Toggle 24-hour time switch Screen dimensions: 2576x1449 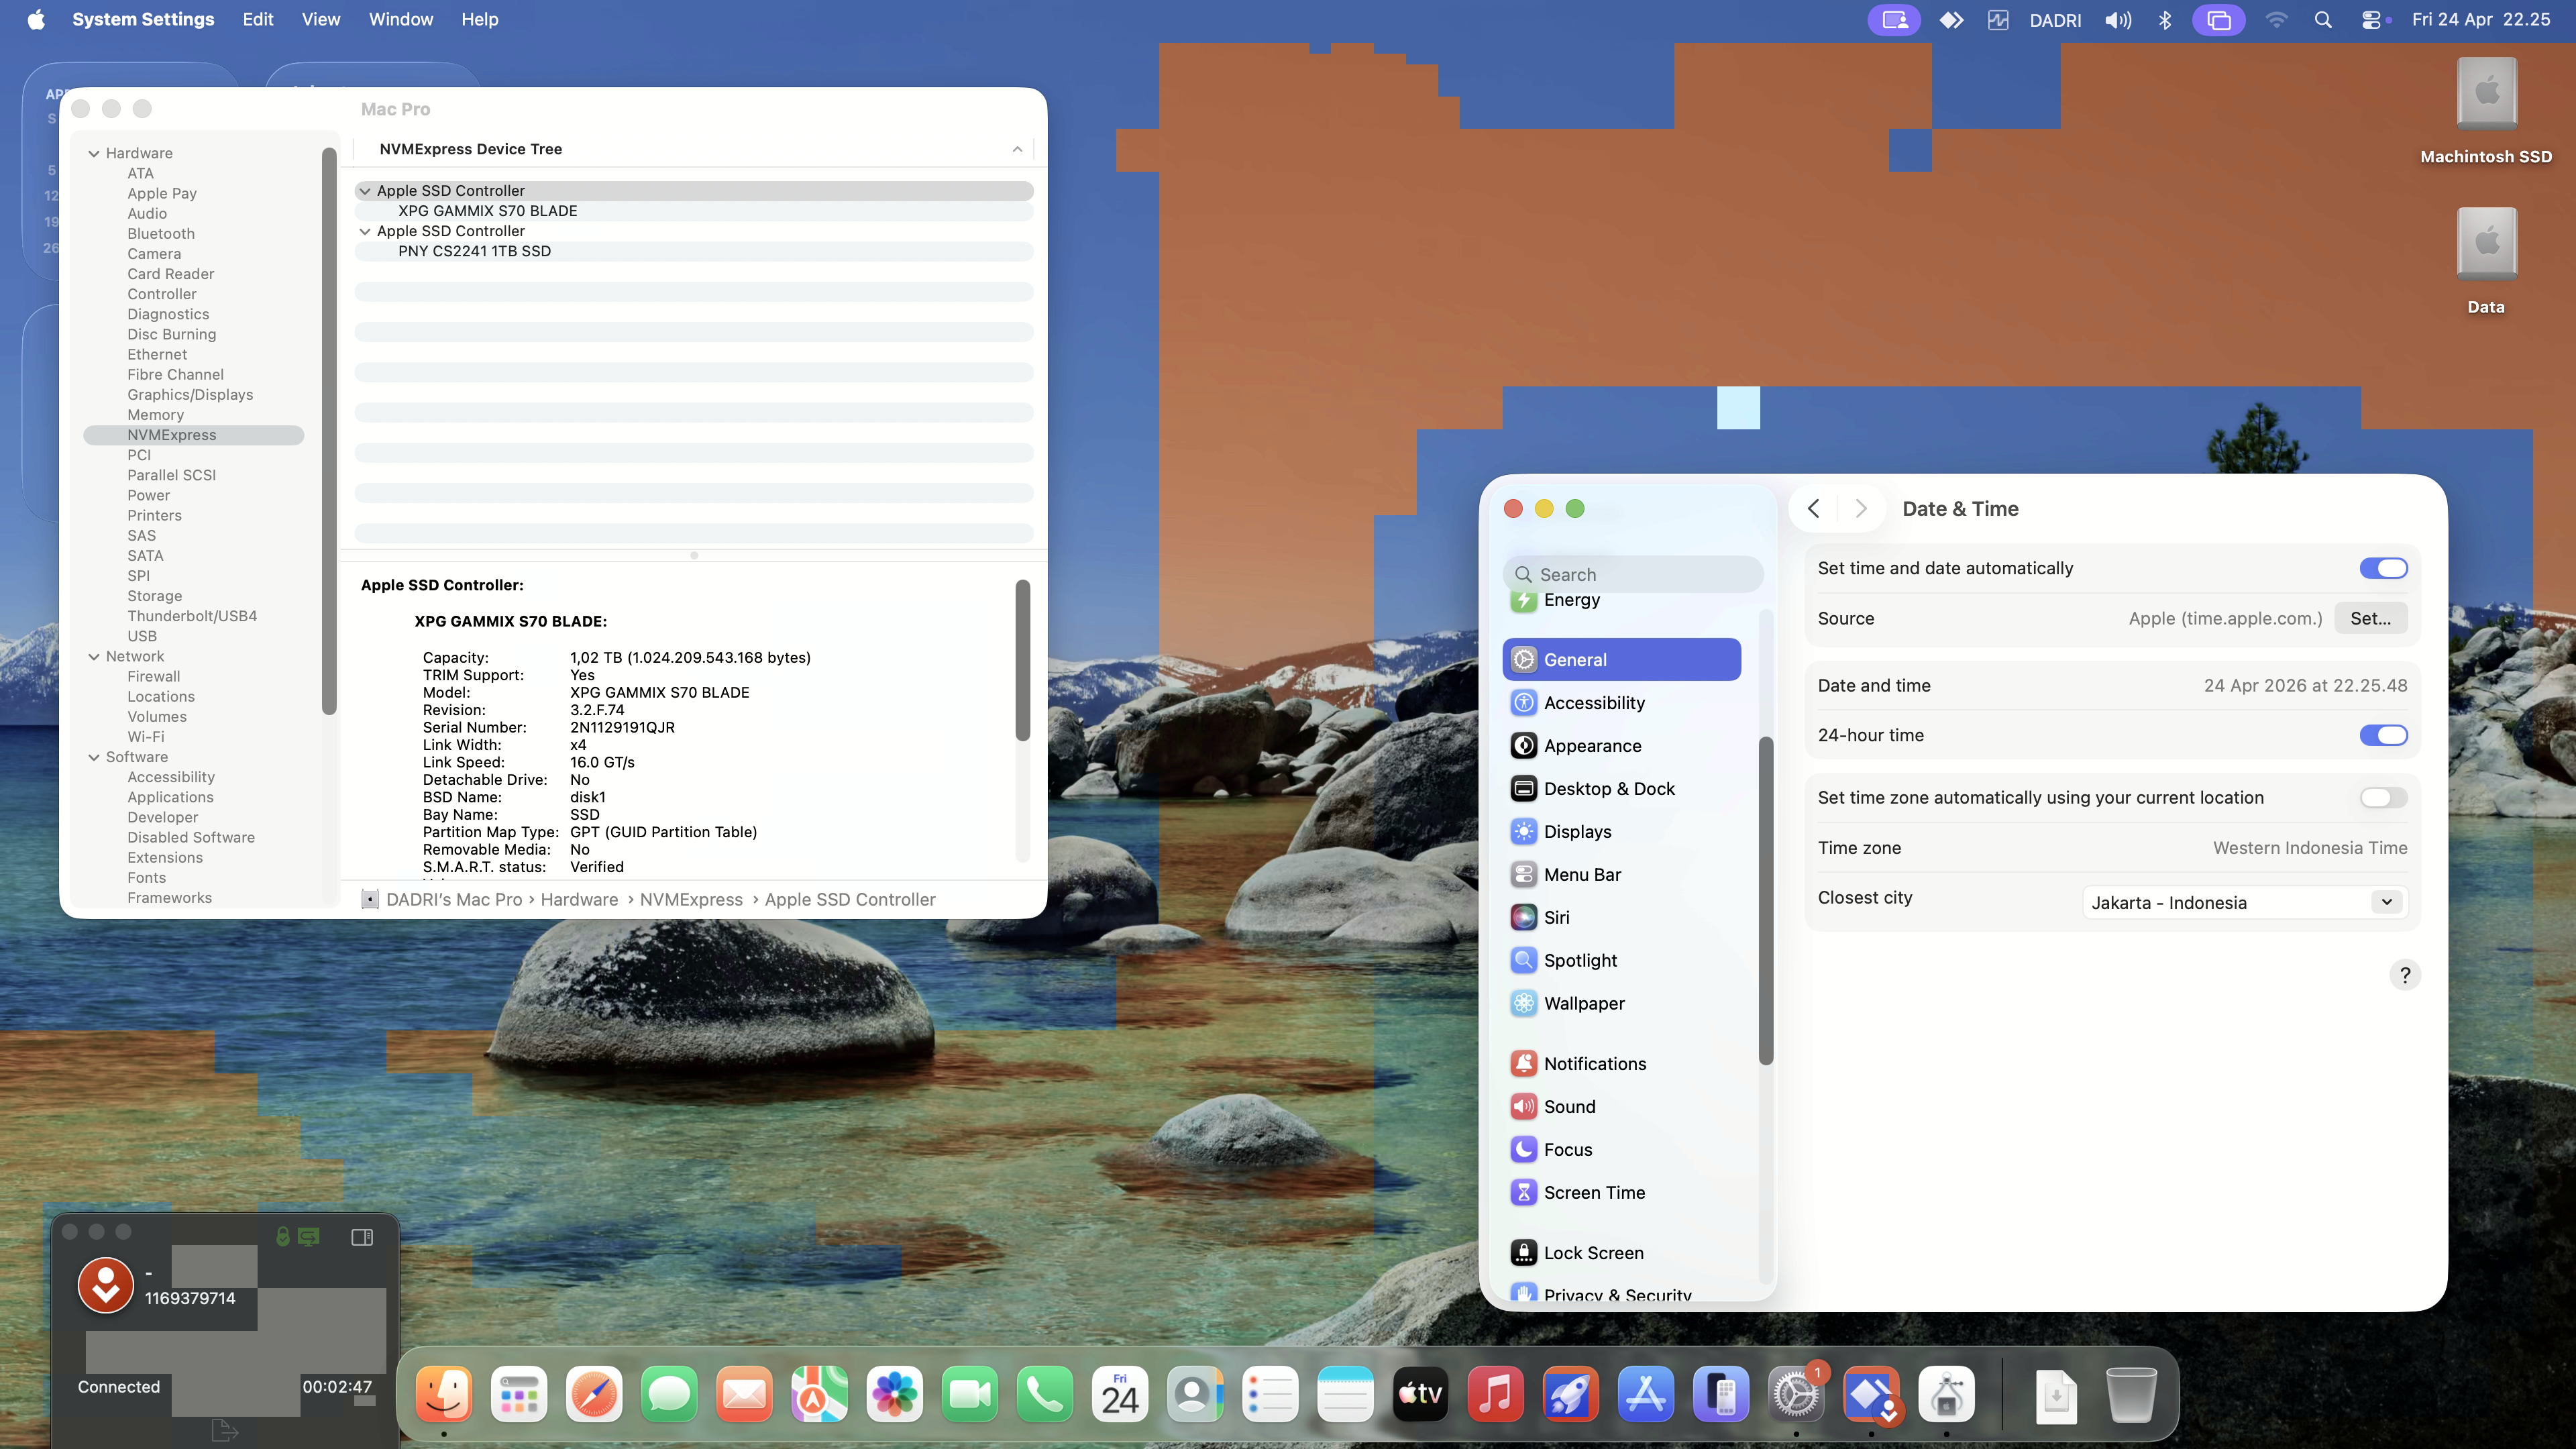pyautogui.click(x=2383, y=735)
